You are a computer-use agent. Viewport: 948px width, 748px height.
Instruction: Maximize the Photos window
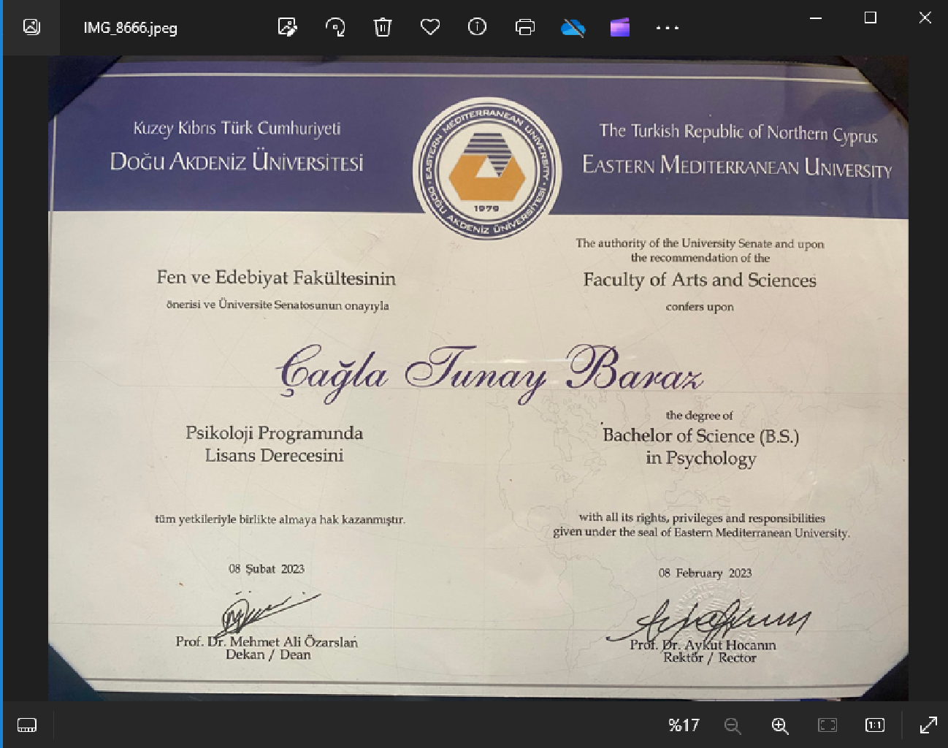870,18
